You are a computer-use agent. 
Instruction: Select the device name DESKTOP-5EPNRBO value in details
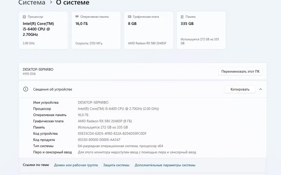[93, 102]
